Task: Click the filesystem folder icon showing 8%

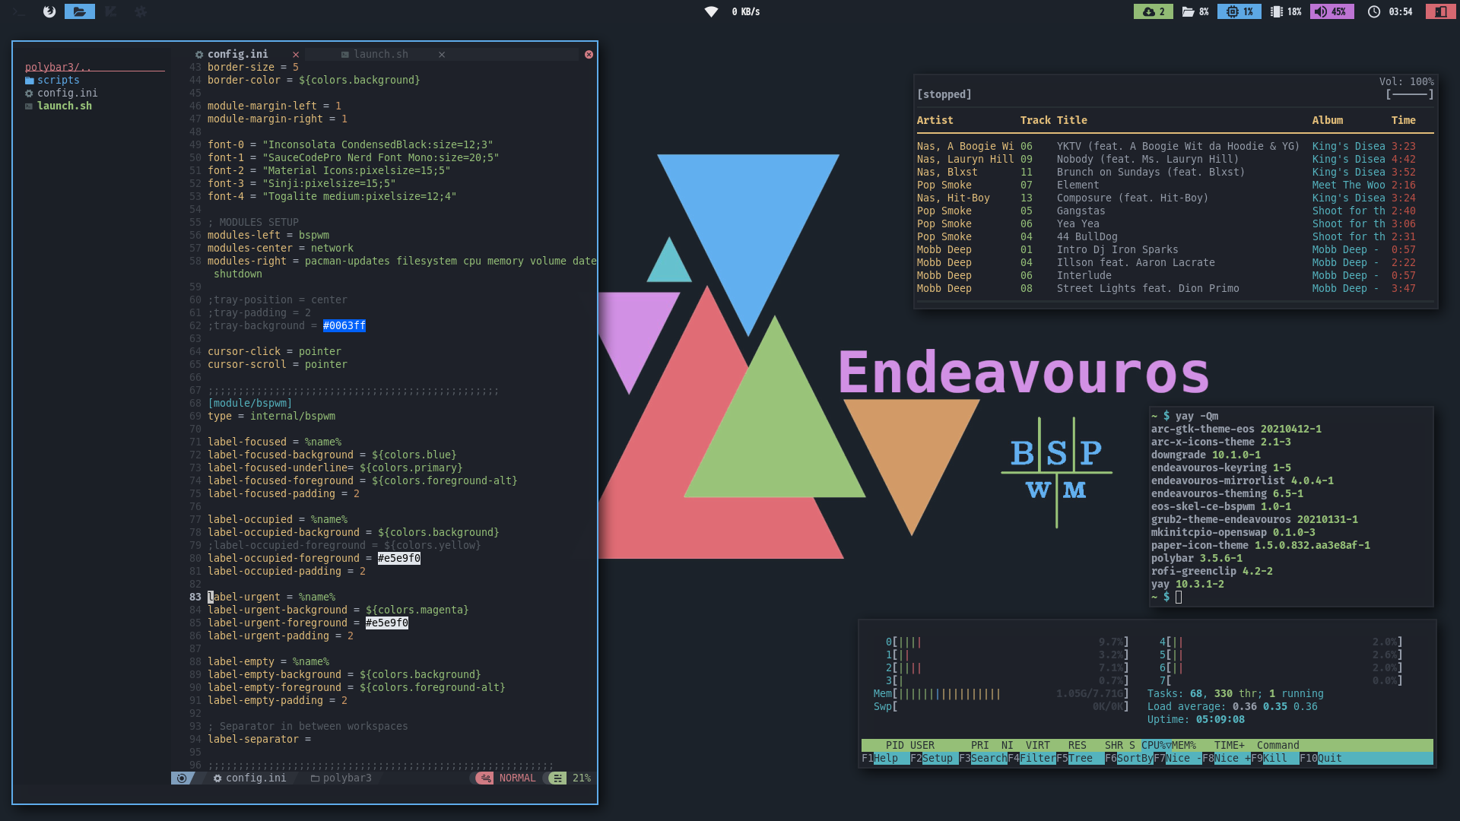Action: point(1188,11)
